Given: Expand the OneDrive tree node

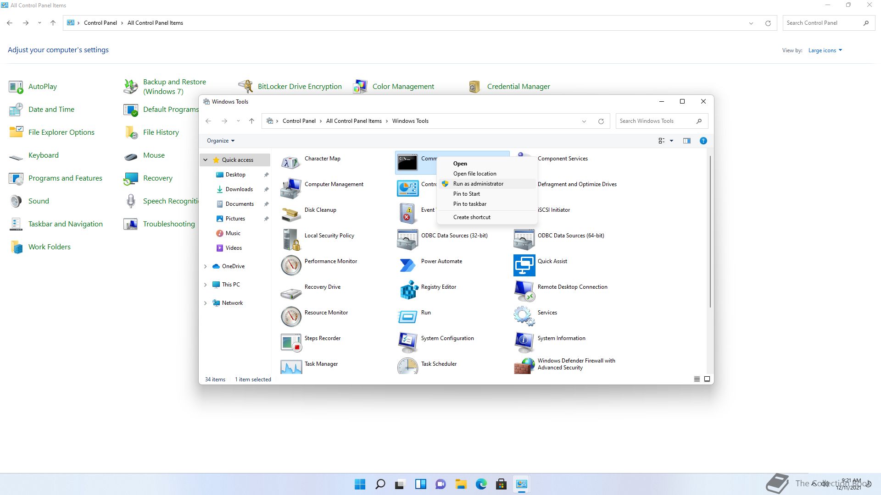Looking at the screenshot, I should (206, 266).
